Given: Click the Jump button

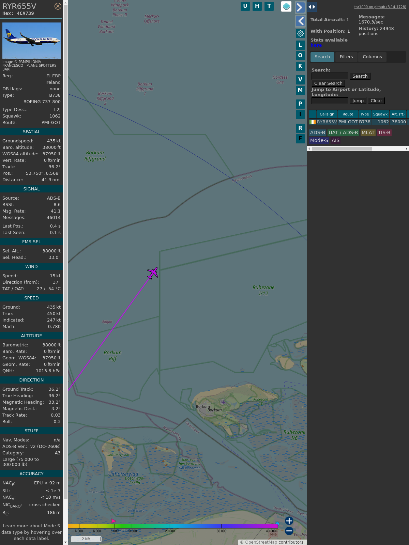Looking at the screenshot, I should point(358,101).
